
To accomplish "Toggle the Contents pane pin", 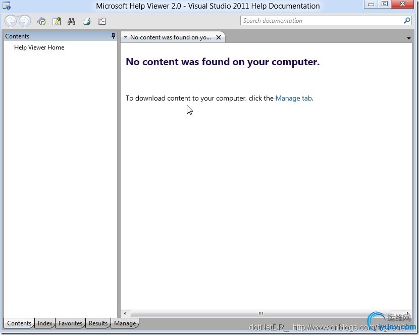I will coord(113,36).
